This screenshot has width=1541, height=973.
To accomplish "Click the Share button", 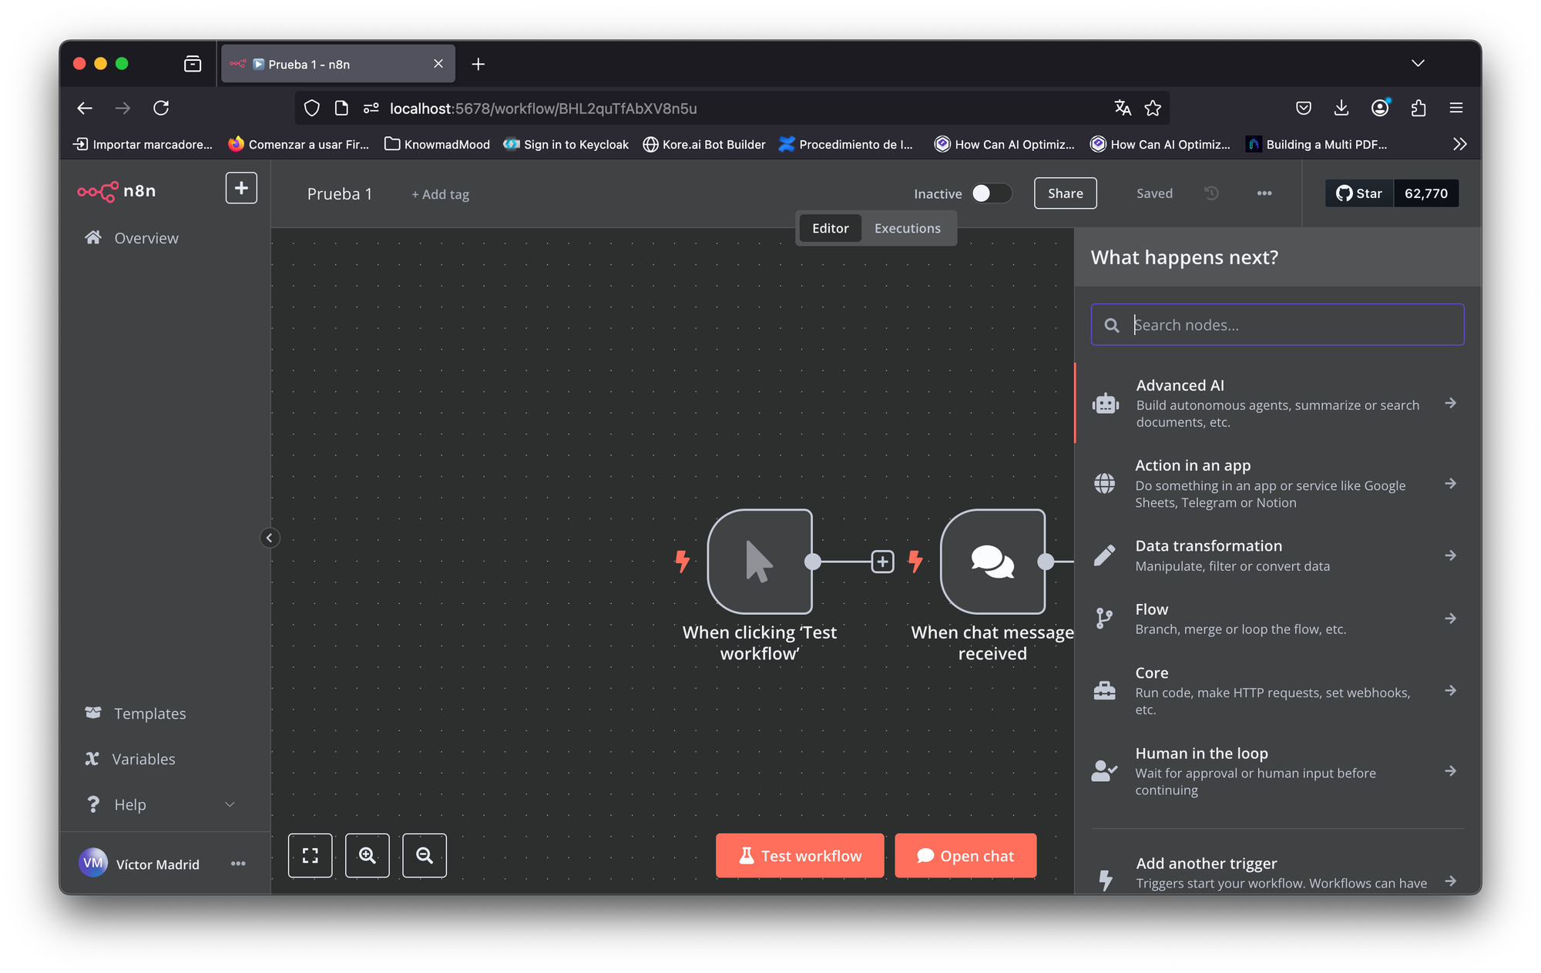I will coord(1065,193).
